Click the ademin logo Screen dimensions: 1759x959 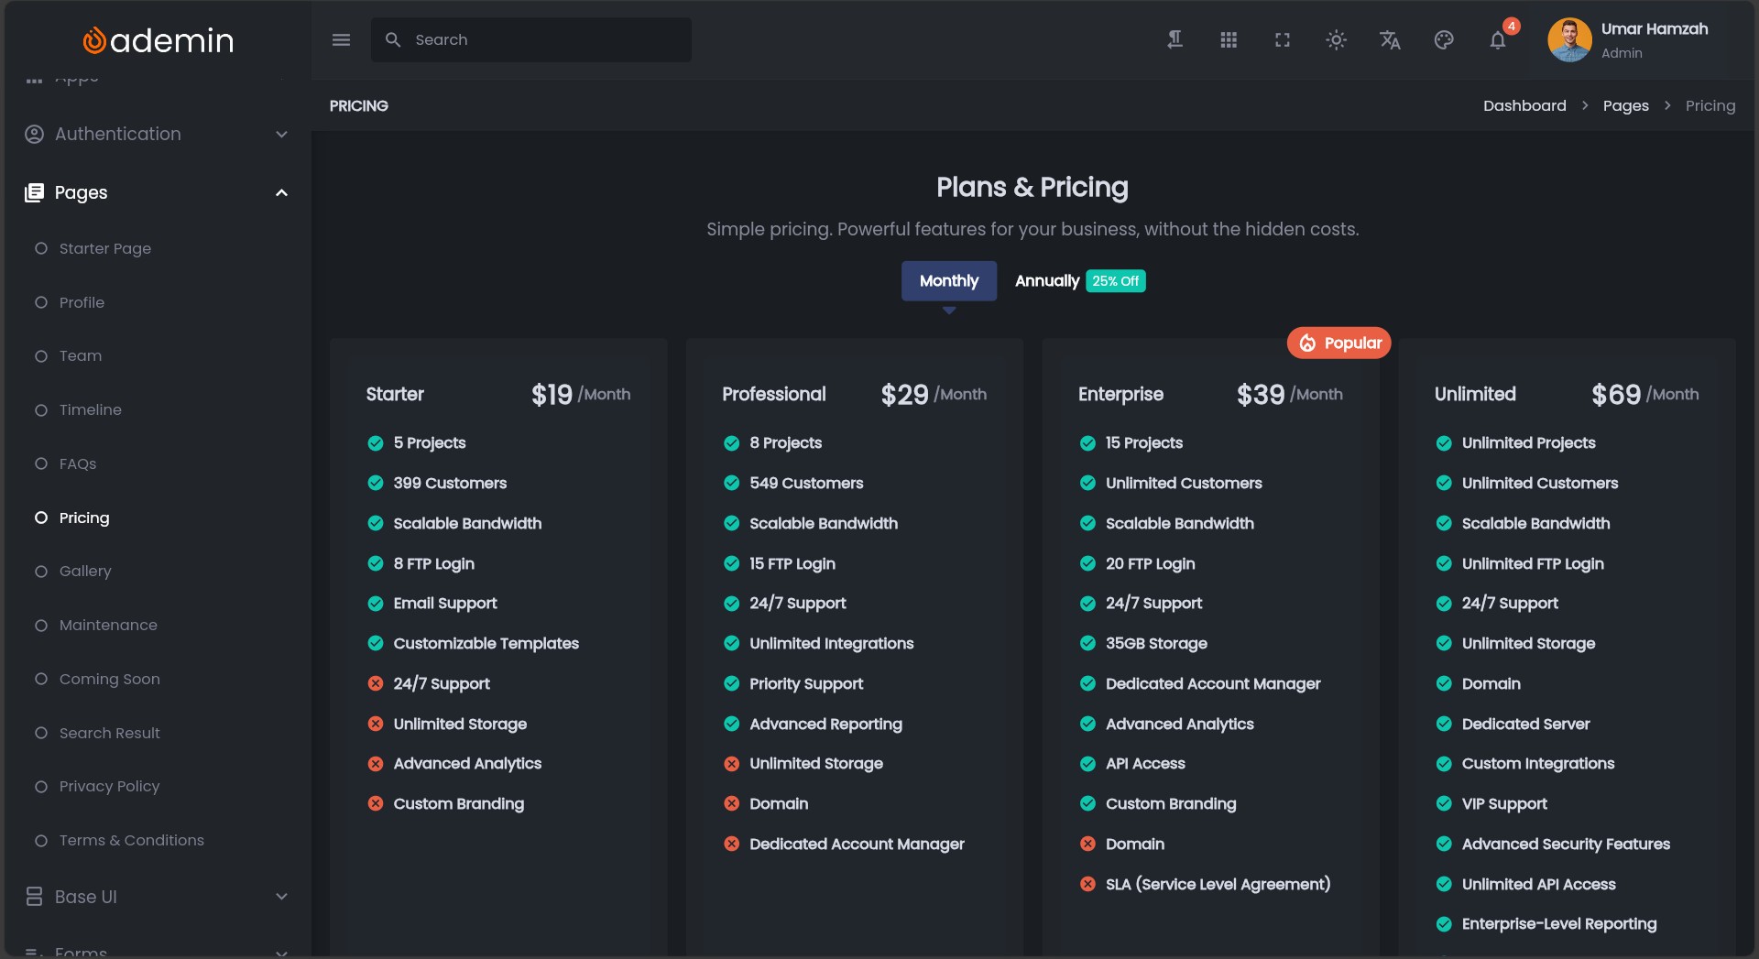(158, 40)
